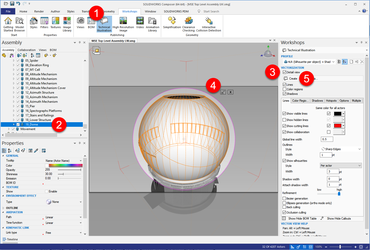Open the Outlines Style dropdown
Screen dimensions: 370x250
[341, 149]
